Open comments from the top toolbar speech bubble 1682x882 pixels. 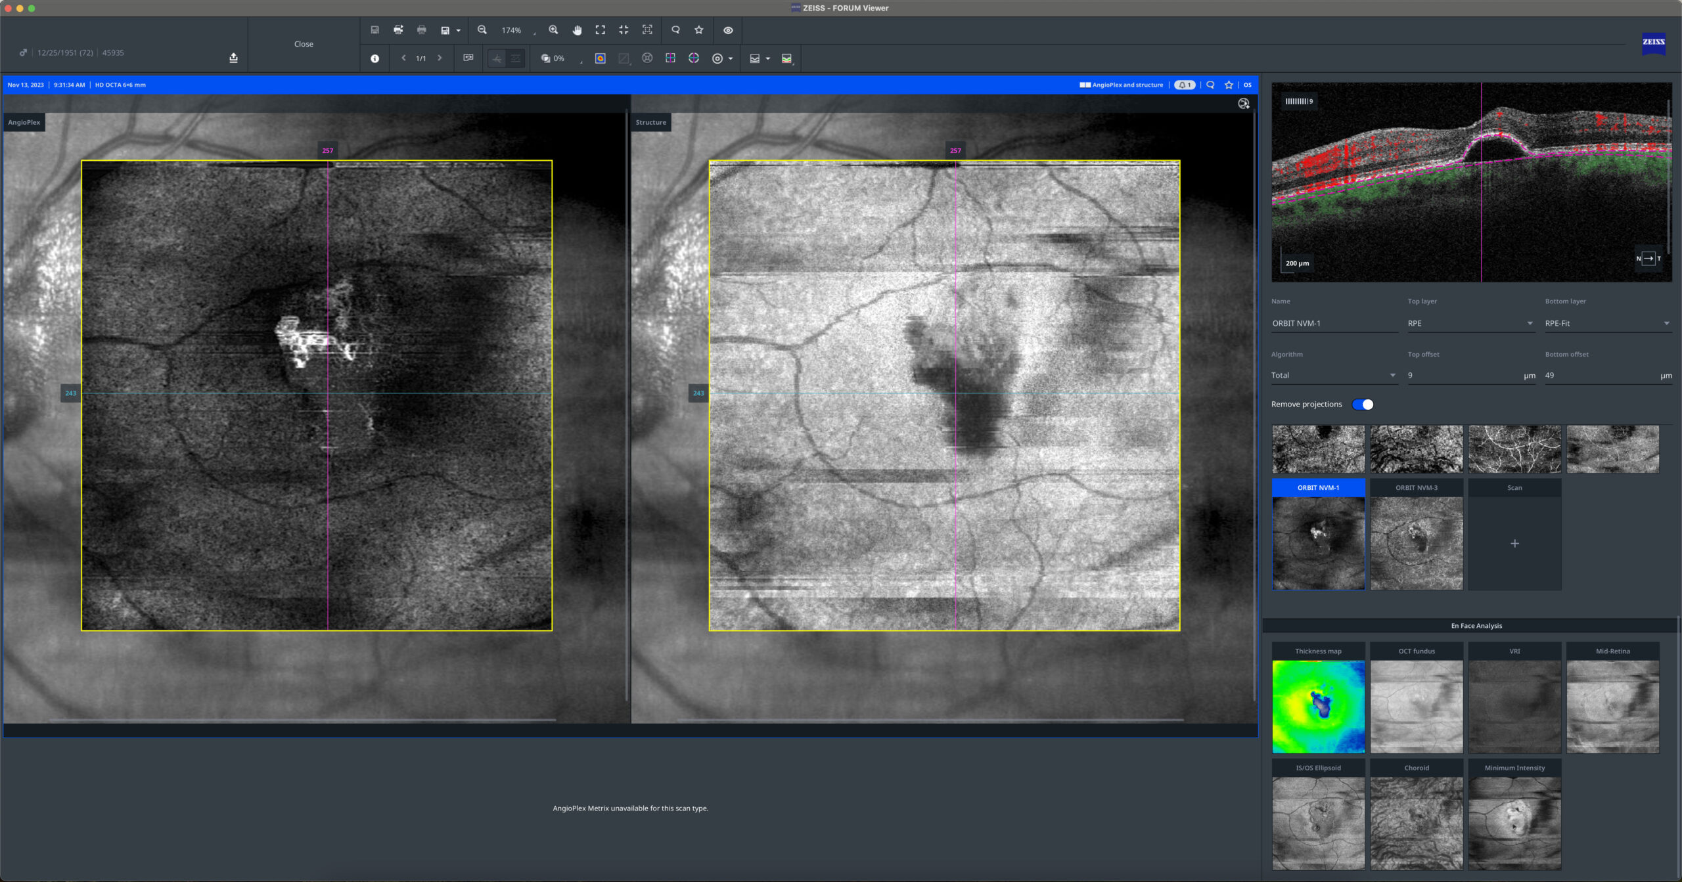coord(675,30)
